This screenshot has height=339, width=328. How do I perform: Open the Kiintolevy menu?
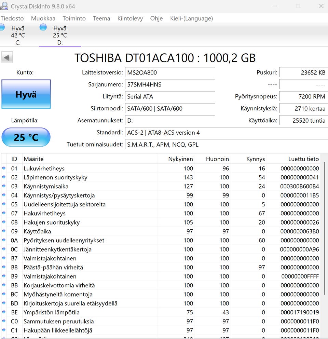click(130, 18)
